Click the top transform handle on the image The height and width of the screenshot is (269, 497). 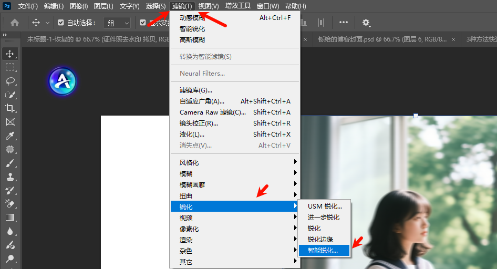416,116
